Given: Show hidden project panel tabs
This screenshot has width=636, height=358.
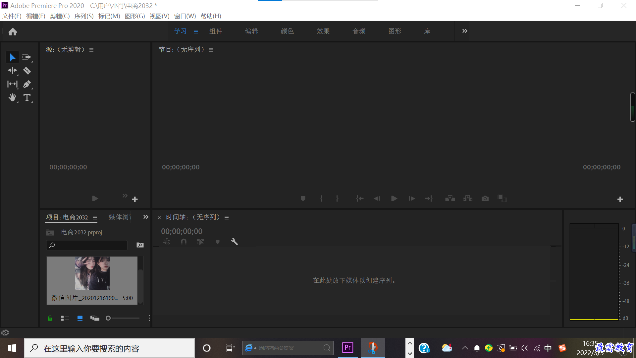Looking at the screenshot, I should [146, 217].
